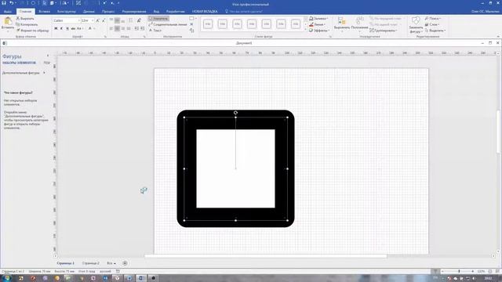Switch to Data (Данные) ribbon tab
This screenshot has height=282, width=502.
point(89,11)
